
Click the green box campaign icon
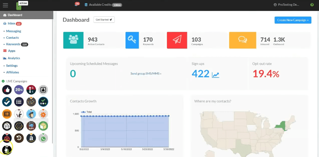coord(43,126)
